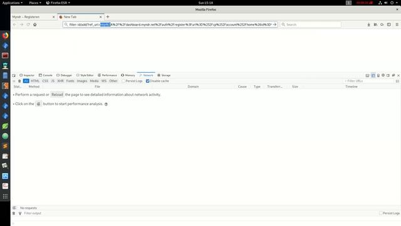Click the element picker icon in devtools
The height and width of the screenshot is (226, 401).
[14, 75]
